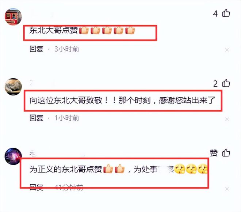The height and width of the screenshot is (212, 241).
Task: Tap thumbs-up beside the 2 likes count
Action: (226, 83)
